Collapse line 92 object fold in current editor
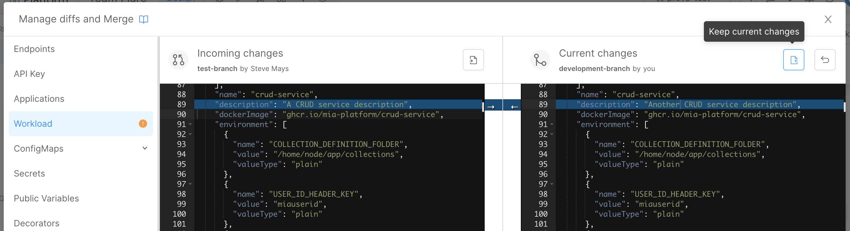850x231 pixels. point(552,134)
